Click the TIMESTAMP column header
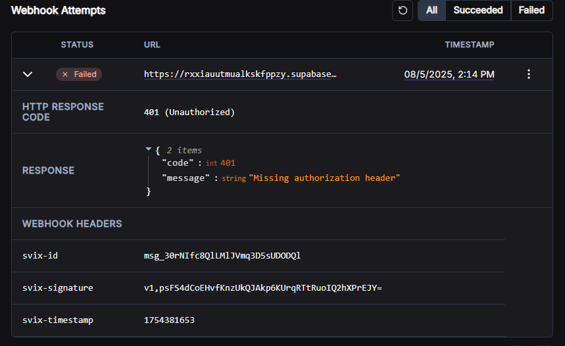The image size is (565, 346). [x=470, y=45]
